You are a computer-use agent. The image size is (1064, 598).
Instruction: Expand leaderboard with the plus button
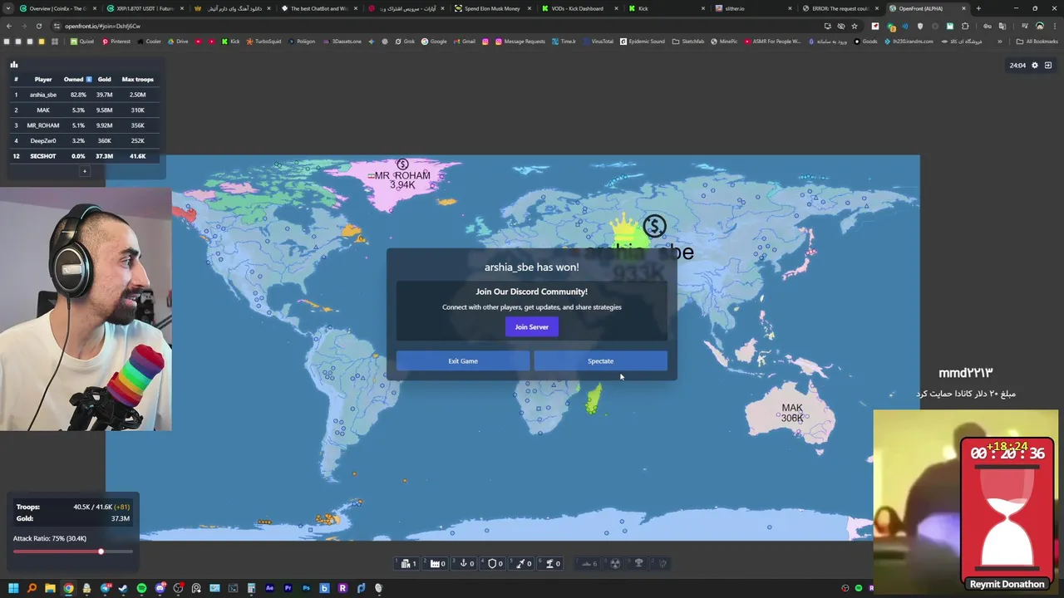tap(84, 171)
